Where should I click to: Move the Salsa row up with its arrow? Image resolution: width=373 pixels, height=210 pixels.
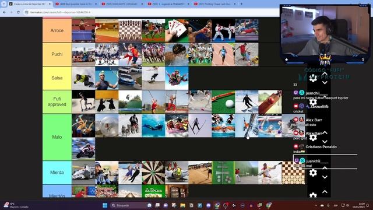click(x=325, y=73)
